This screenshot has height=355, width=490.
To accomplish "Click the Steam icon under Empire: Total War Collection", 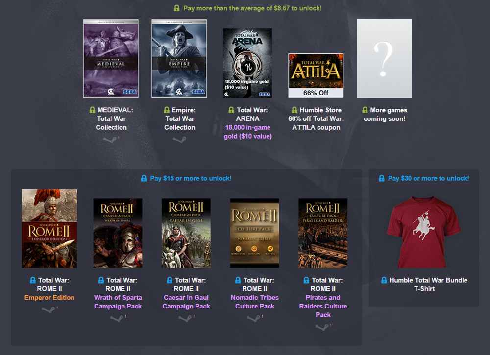I will pyautogui.click(x=179, y=140).
